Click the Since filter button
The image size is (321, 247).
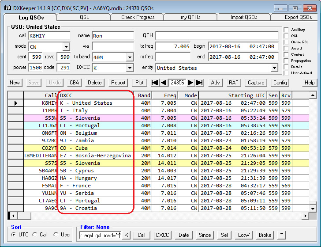point(205,235)
